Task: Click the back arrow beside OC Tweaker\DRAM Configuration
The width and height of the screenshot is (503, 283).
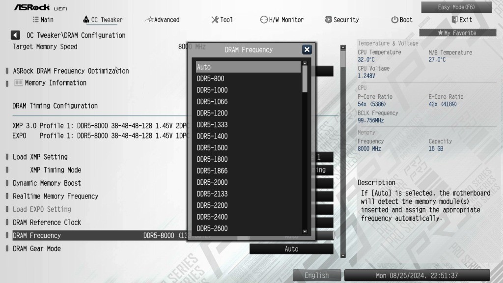Action: (15, 35)
